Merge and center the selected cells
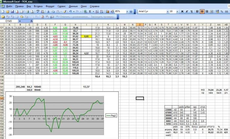This screenshot has height=139, width=230. coord(211,11)
